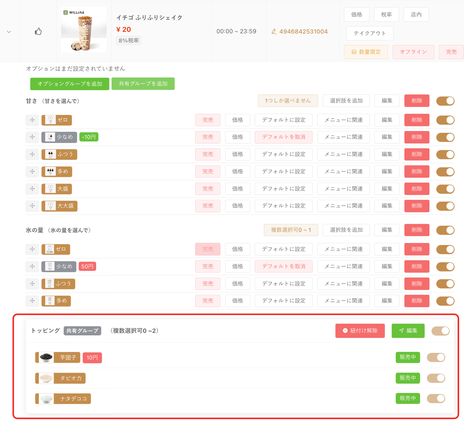
Task: Click the barcode icon next to 4946842531004
Action: coord(275,31)
